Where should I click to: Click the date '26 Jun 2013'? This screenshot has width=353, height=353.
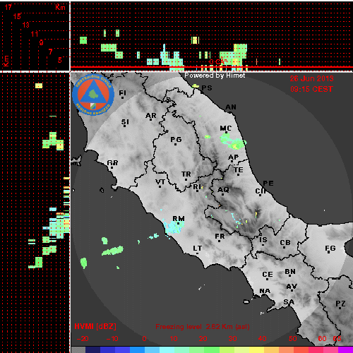coord(311,78)
